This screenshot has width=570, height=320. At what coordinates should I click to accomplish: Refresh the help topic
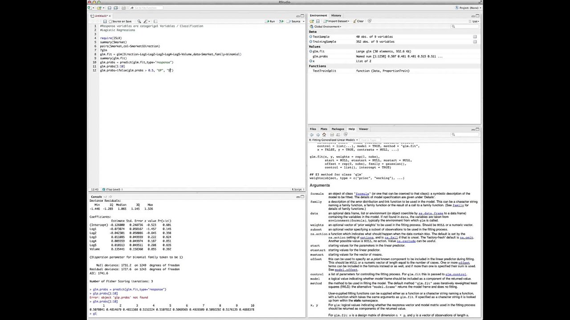tap(345, 135)
